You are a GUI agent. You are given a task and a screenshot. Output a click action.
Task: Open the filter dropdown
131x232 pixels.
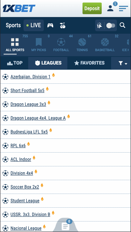pos(123,63)
